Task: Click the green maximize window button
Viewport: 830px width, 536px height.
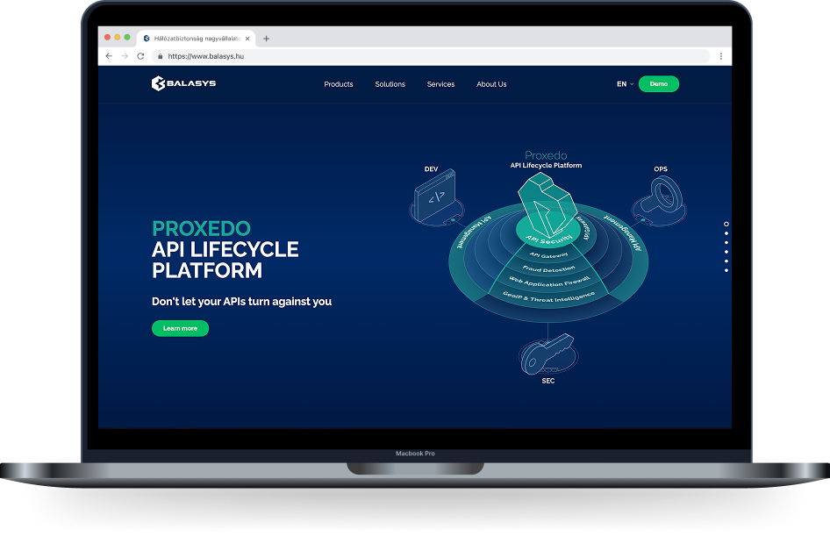Action: tap(127, 37)
